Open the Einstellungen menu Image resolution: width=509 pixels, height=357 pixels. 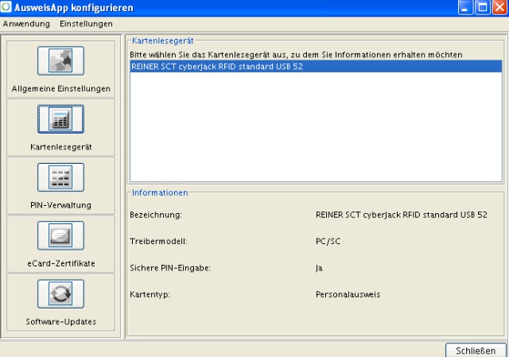[x=86, y=24]
